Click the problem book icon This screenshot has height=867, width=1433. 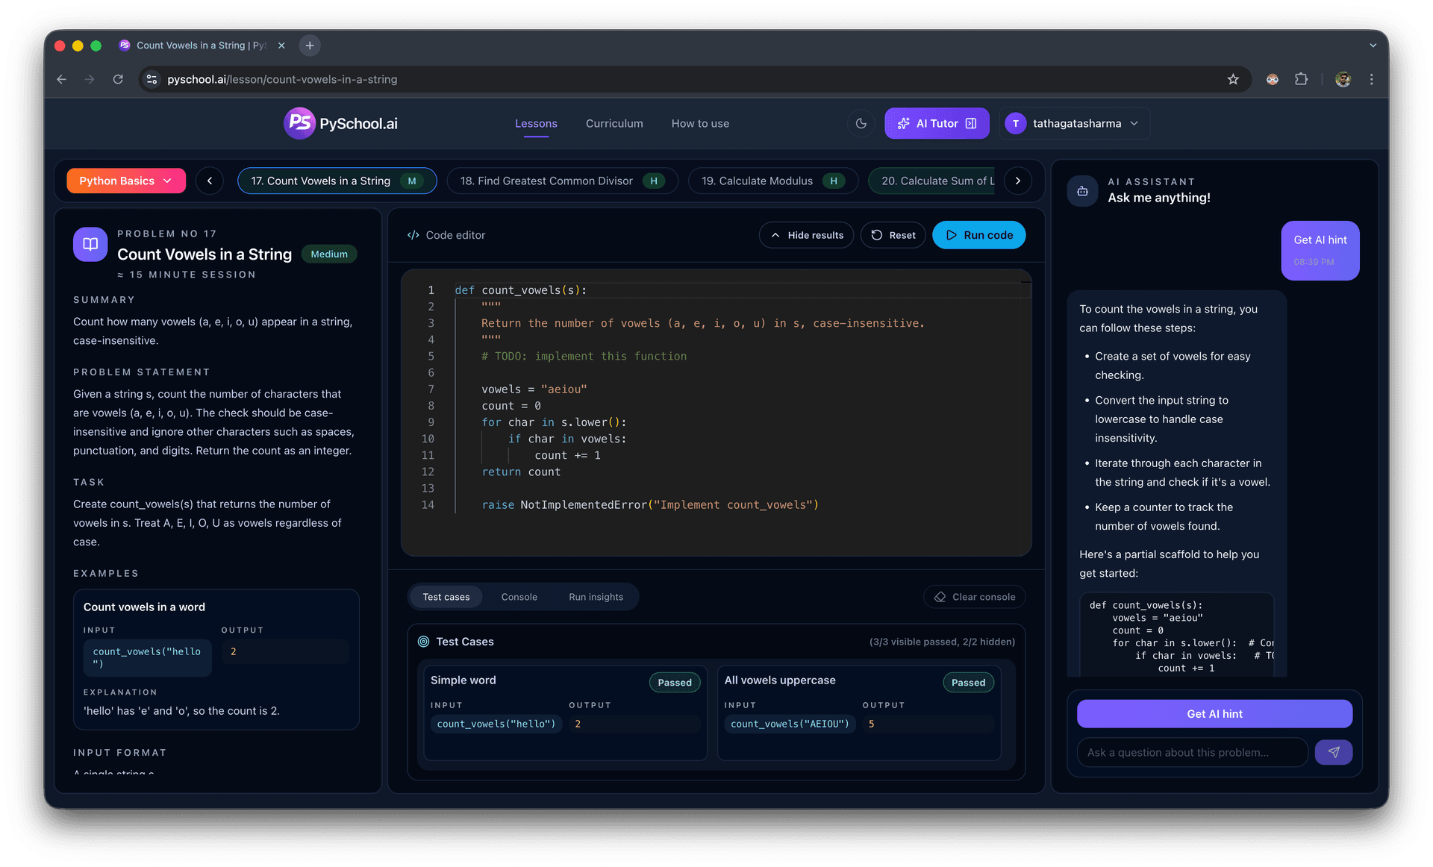coord(90,244)
